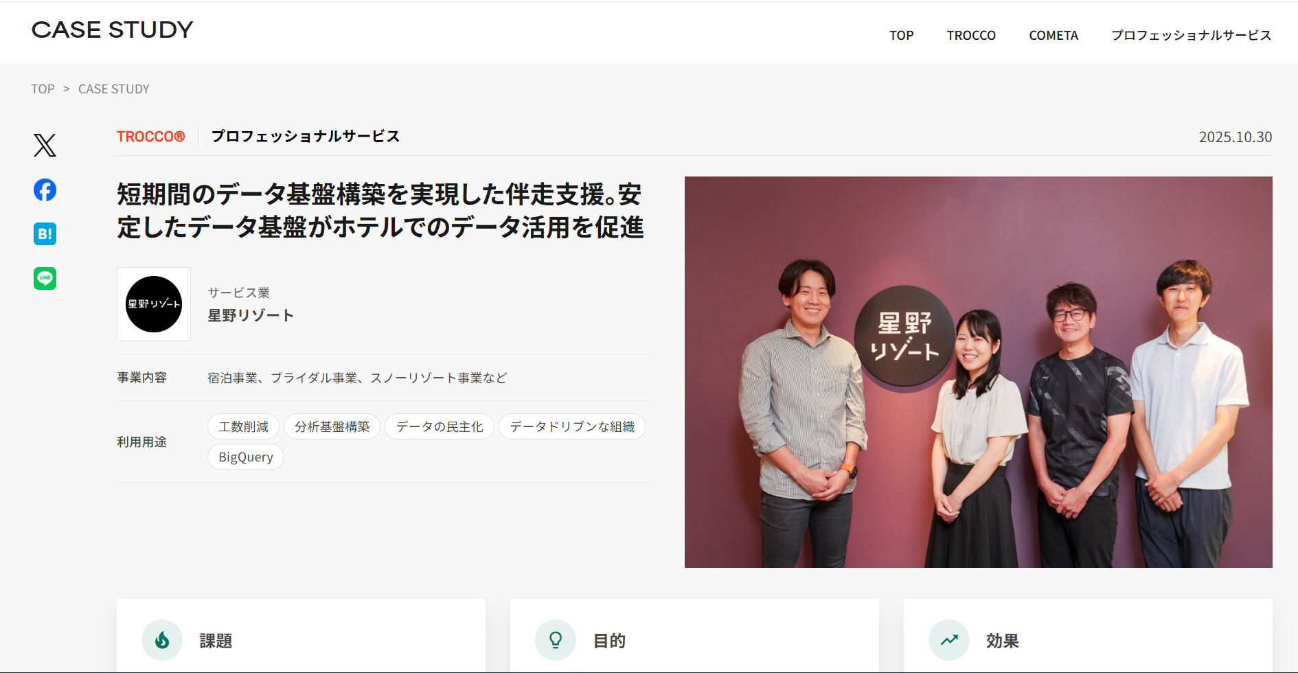
Task: Click the lightbulb icon beside 目的
Action: (556, 640)
